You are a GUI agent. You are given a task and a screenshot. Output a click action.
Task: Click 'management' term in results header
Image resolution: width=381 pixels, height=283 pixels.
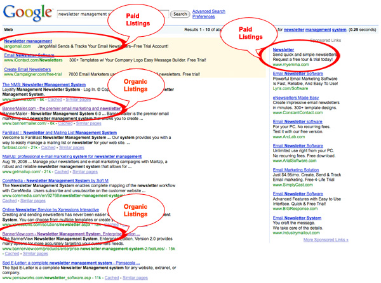(x=318, y=30)
